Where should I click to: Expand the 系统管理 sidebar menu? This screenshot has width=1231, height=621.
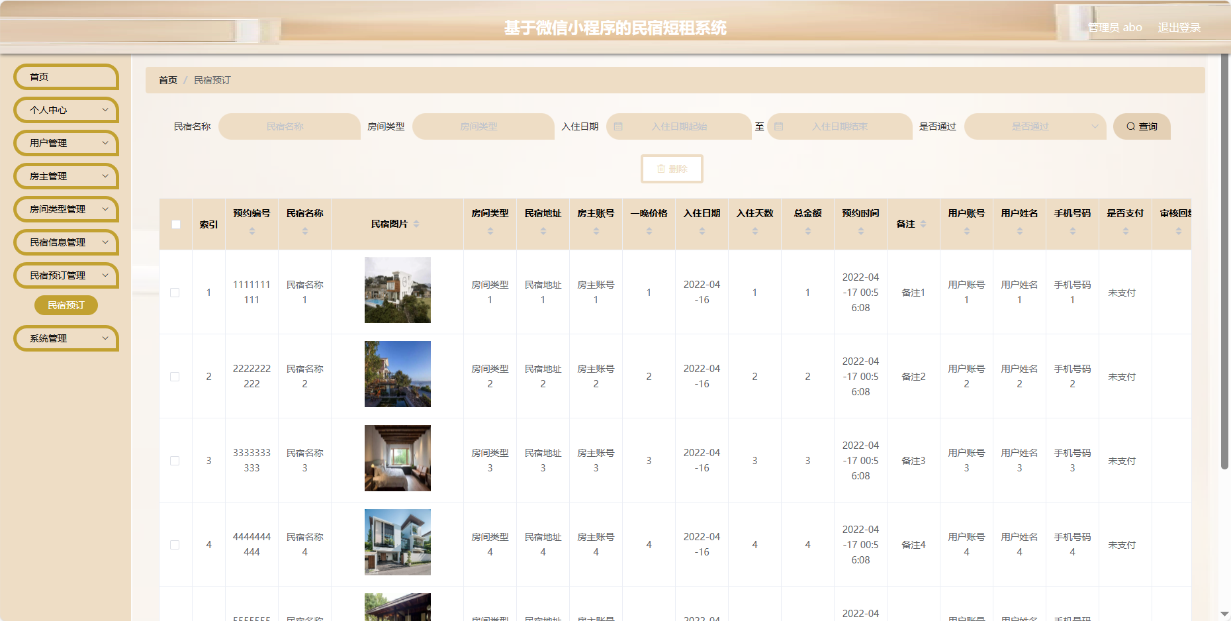tap(66, 338)
